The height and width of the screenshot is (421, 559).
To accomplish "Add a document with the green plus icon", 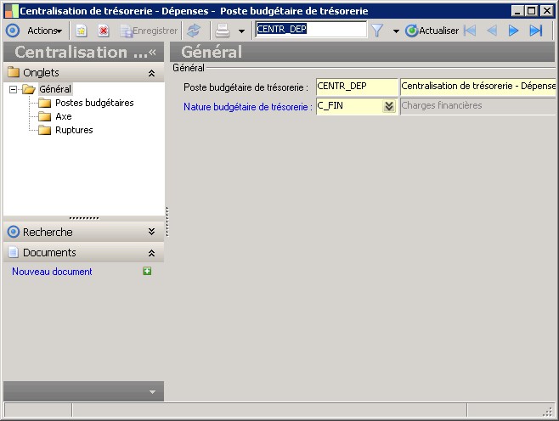I will click(x=147, y=272).
